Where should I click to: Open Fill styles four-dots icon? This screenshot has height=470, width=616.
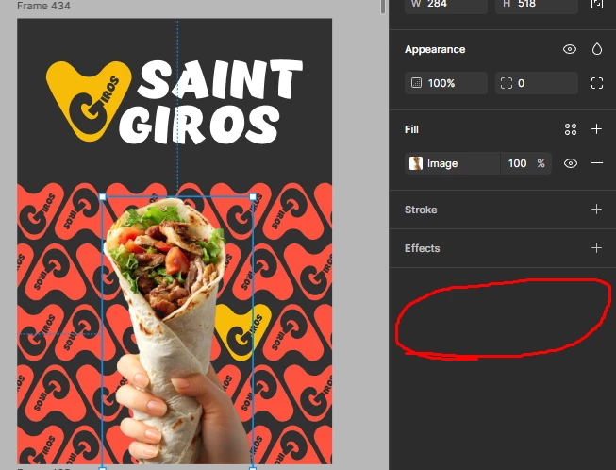coord(571,129)
